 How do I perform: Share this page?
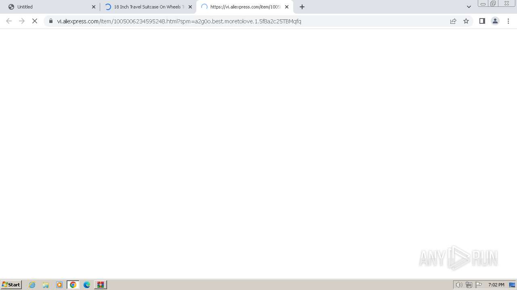[x=453, y=21]
